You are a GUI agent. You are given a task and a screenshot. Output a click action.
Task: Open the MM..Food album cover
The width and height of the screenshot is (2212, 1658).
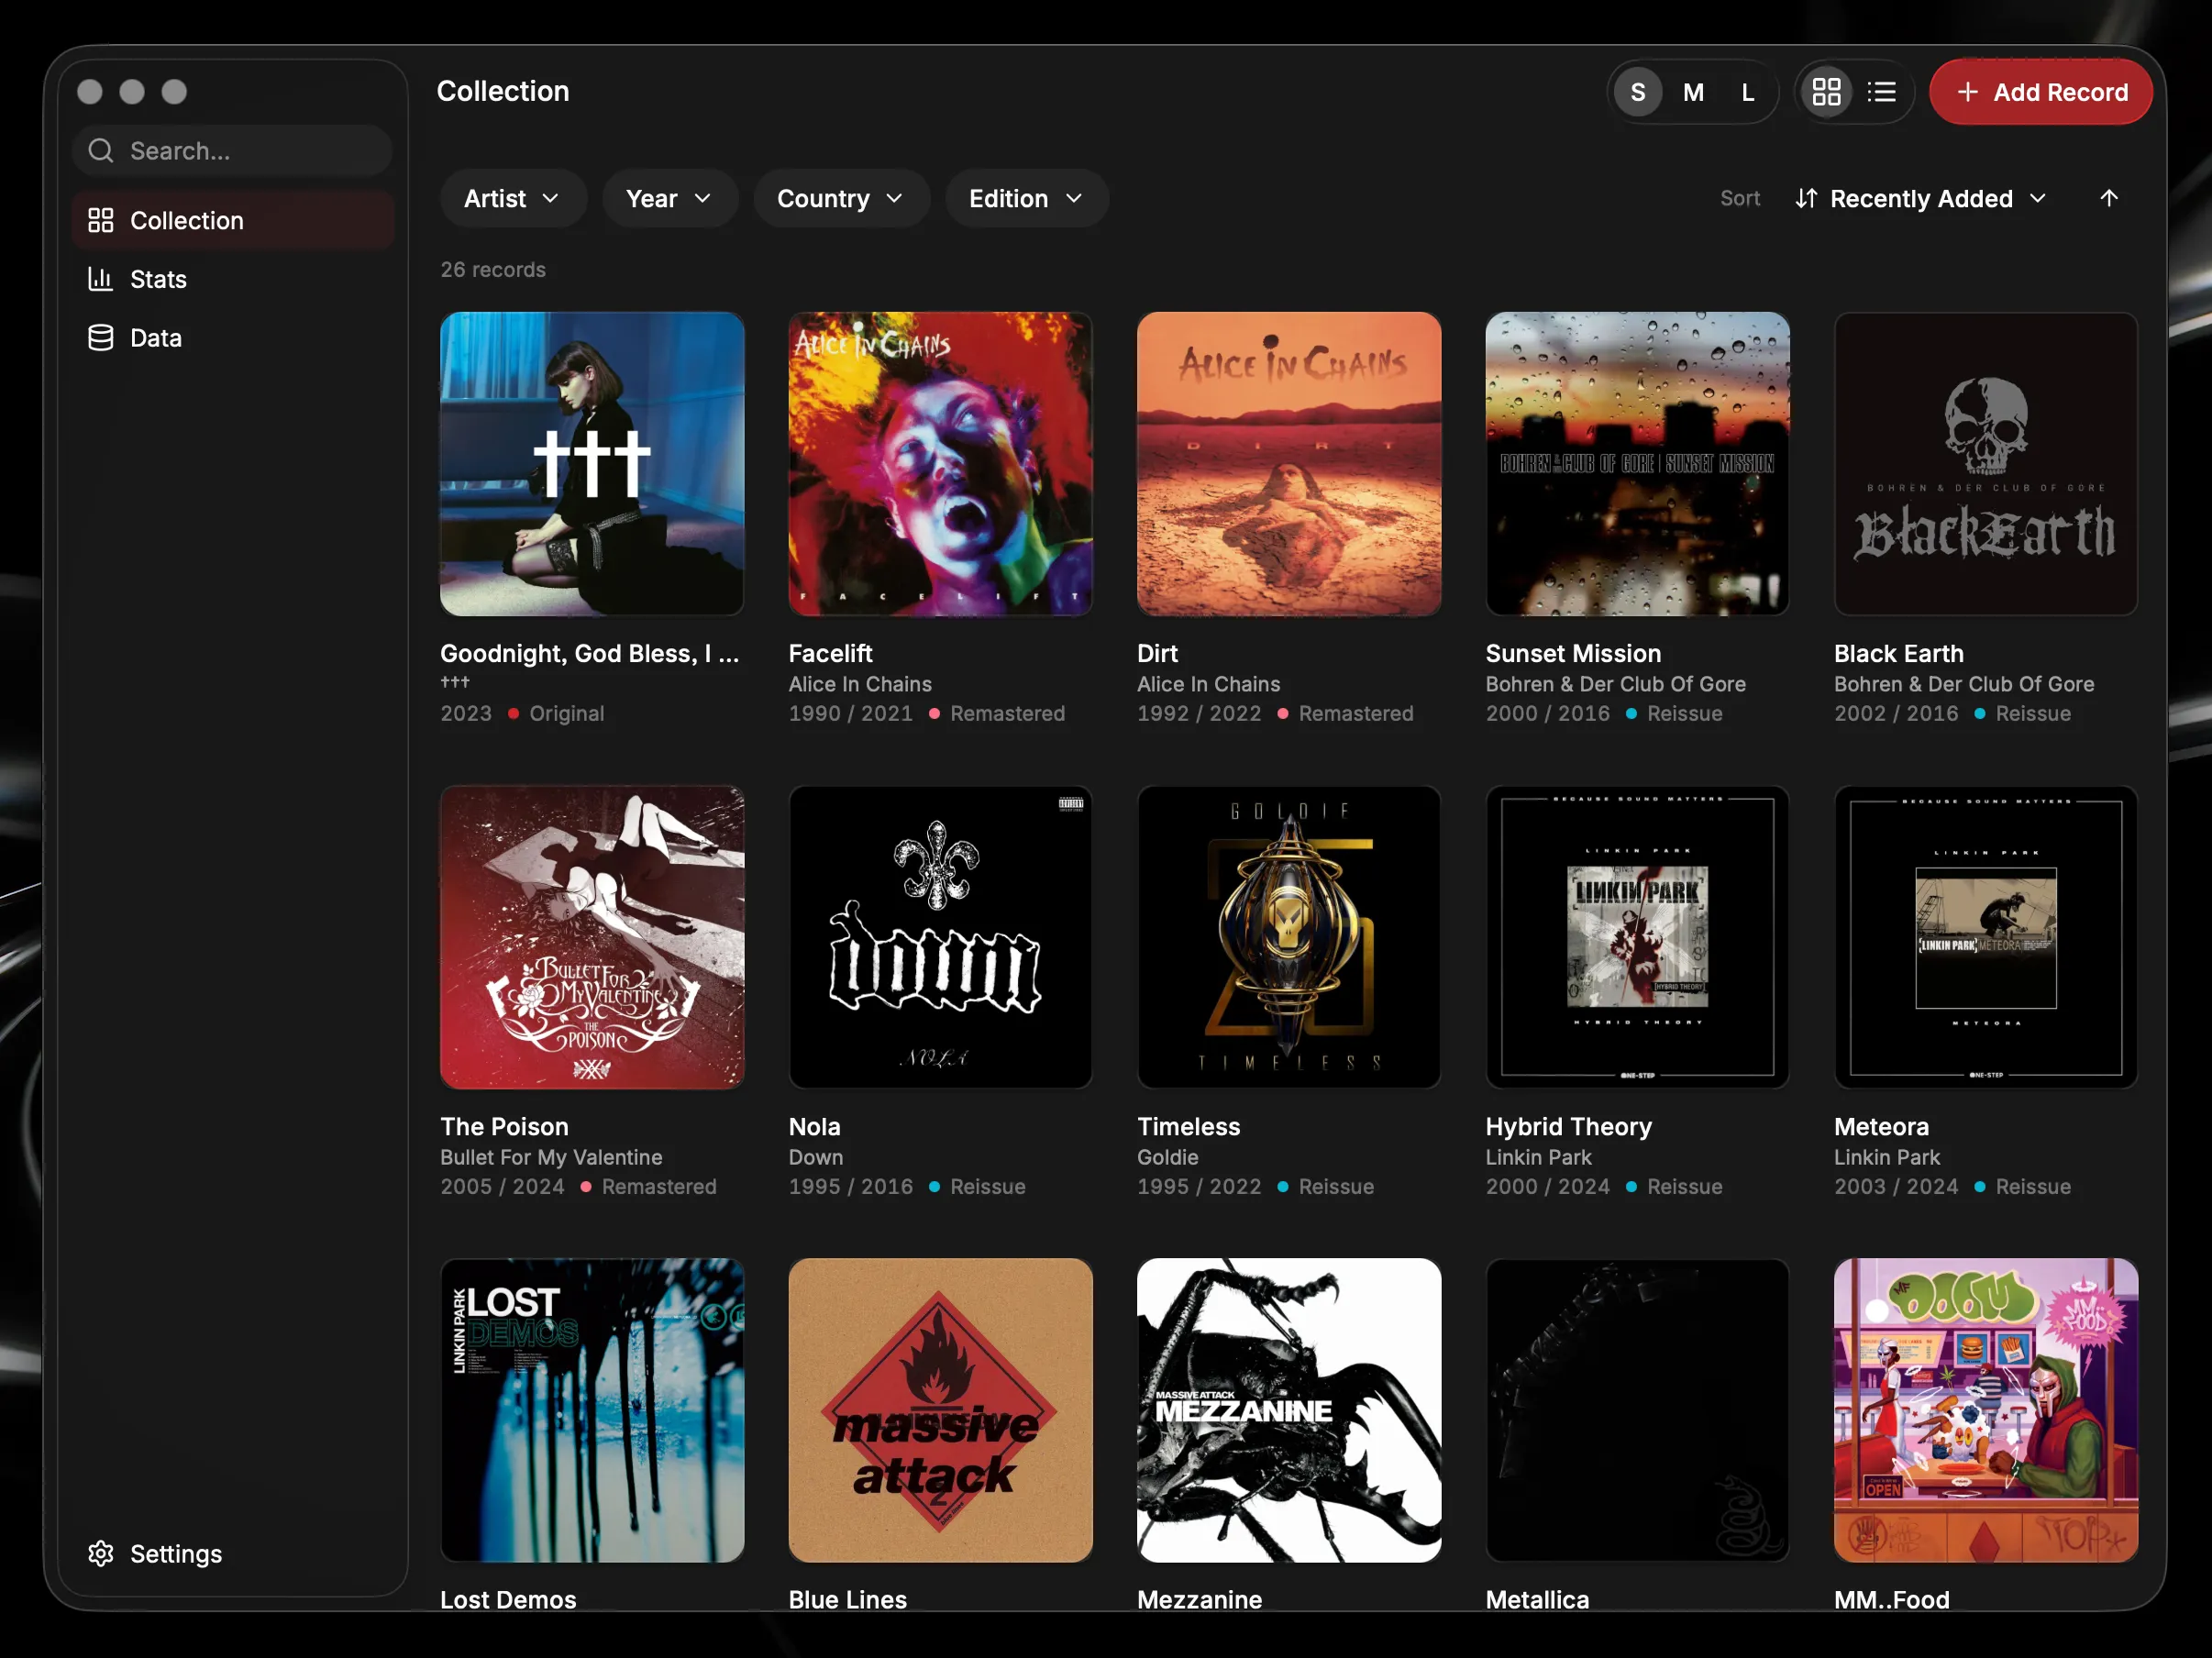click(x=1986, y=1410)
